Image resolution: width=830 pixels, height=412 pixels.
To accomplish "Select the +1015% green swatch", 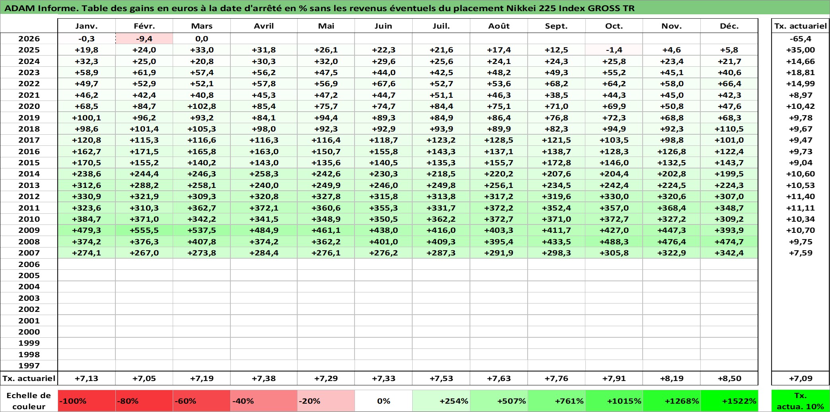I will (x=614, y=401).
